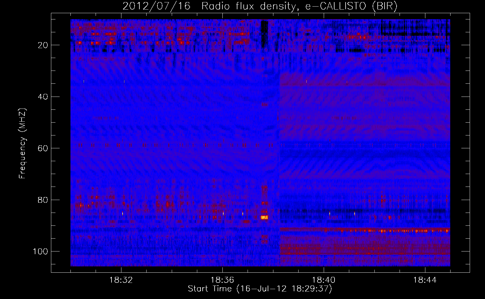Click the 18:44 time tick label
The width and height of the screenshot is (485, 299).
pos(425,280)
